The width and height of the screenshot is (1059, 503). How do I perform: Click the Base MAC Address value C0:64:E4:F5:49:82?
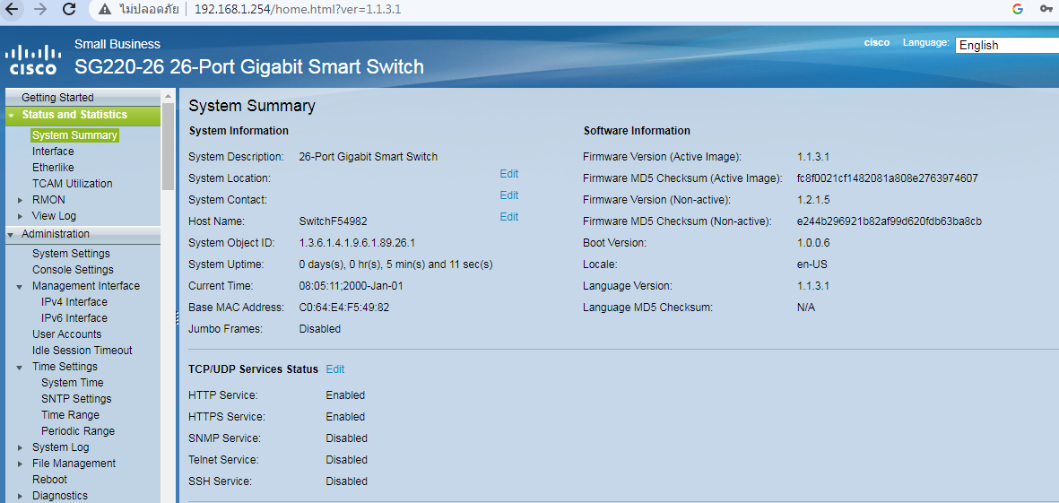point(343,308)
